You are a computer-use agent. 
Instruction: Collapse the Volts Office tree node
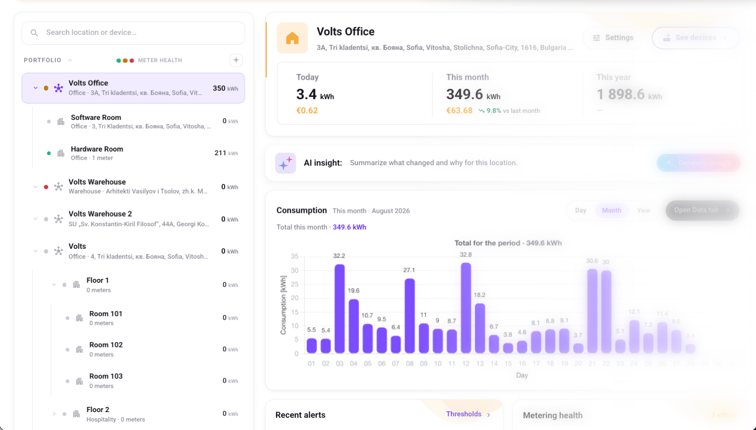(x=35, y=88)
